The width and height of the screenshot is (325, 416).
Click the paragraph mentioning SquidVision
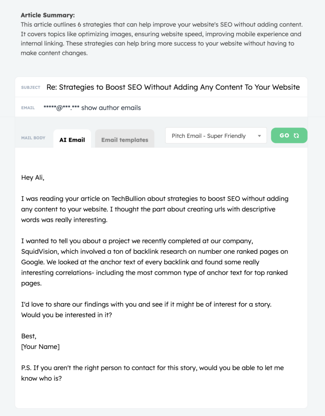(155, 262)
